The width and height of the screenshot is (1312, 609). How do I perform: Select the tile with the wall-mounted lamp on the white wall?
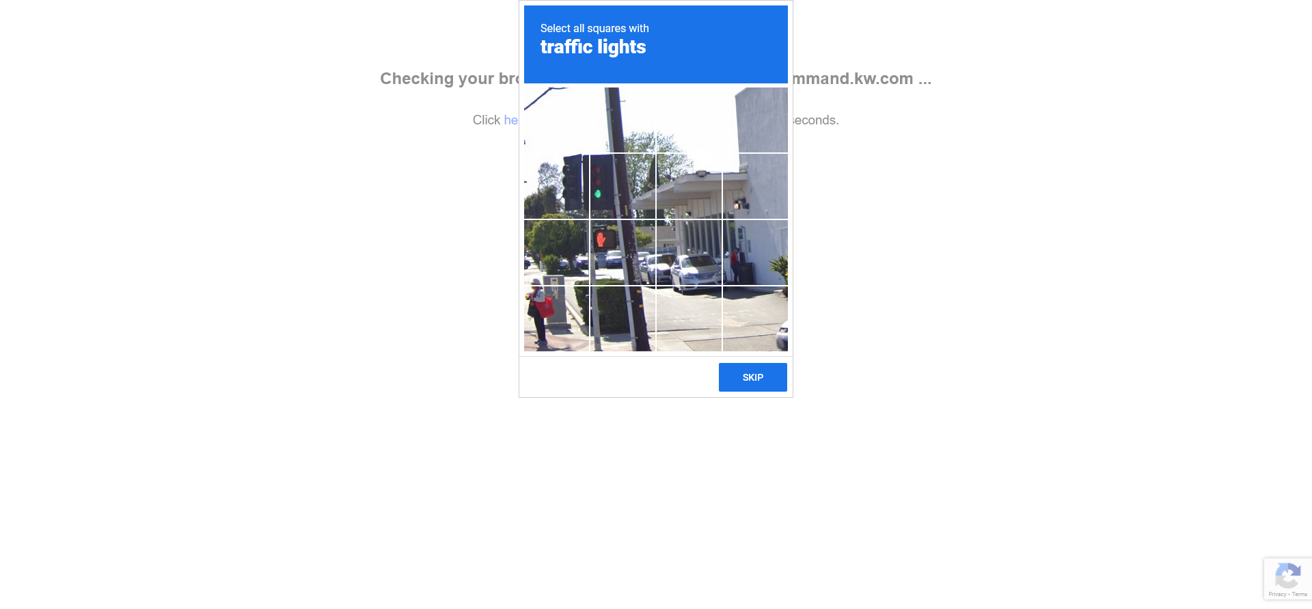tap(755, 186)
